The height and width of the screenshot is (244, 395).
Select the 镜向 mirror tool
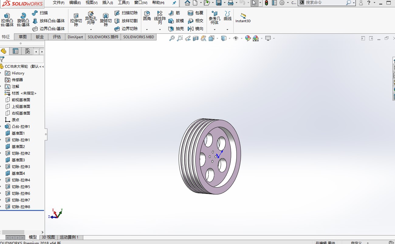pyautogui.click(x=195, y=29)
